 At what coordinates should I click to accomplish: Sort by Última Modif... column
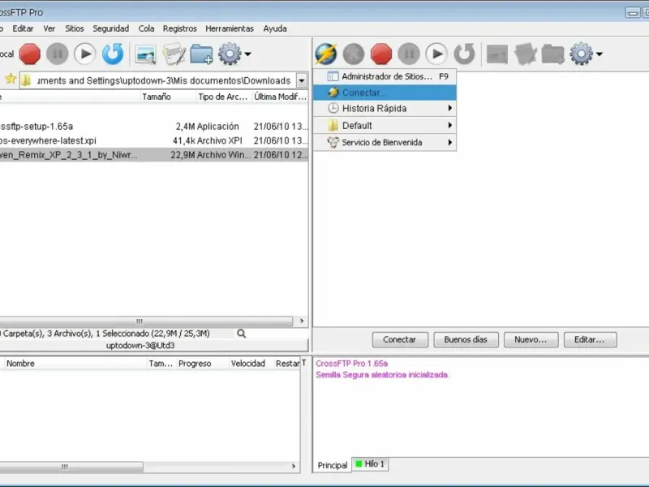pyautogui.click(x=280, y=97)
